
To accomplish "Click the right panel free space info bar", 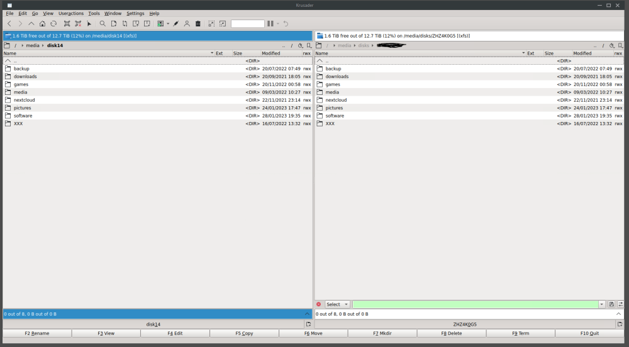I will 469,36.
